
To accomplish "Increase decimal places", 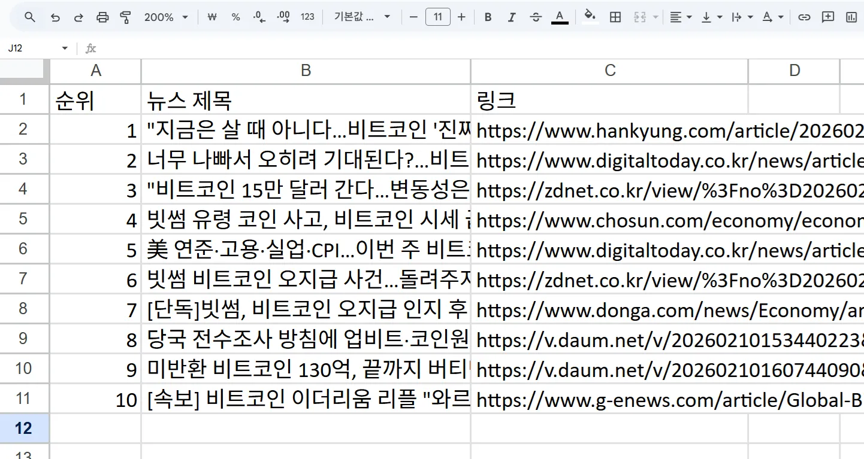I will [284, 17].
